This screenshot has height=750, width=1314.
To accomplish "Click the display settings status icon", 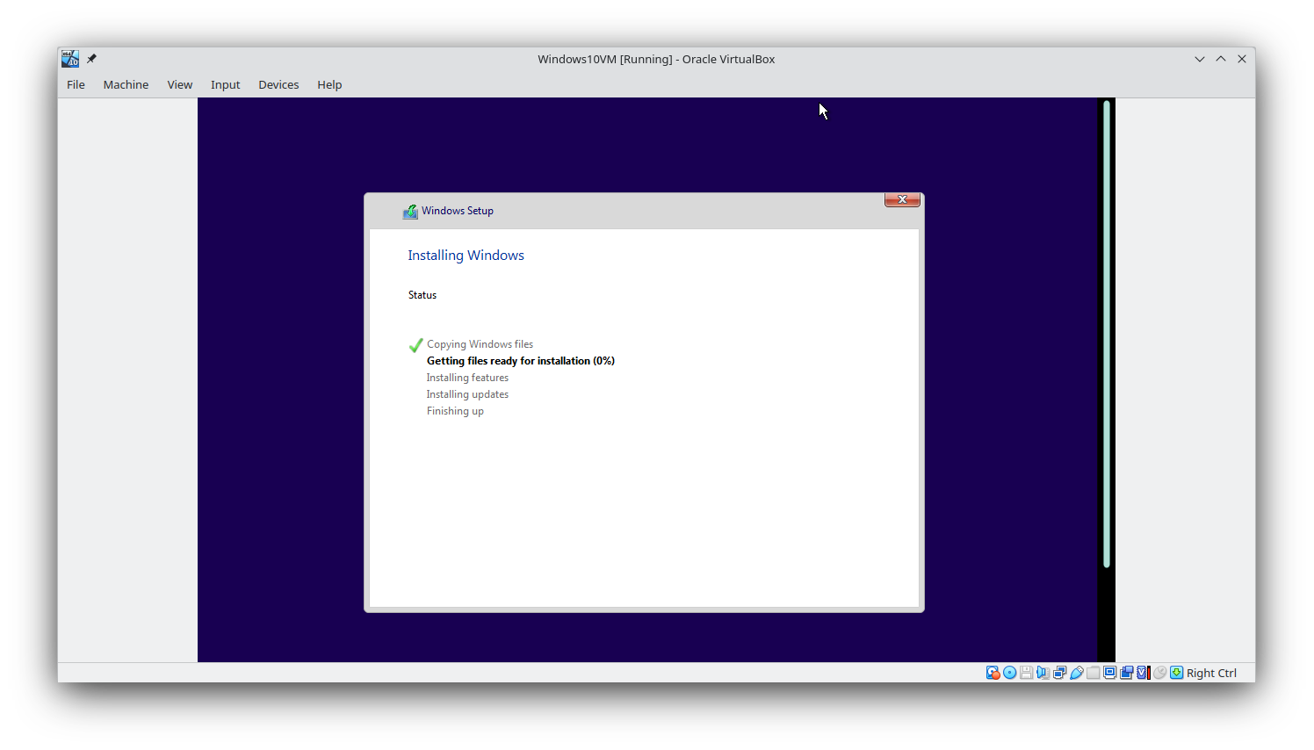I will [1109, 673].
